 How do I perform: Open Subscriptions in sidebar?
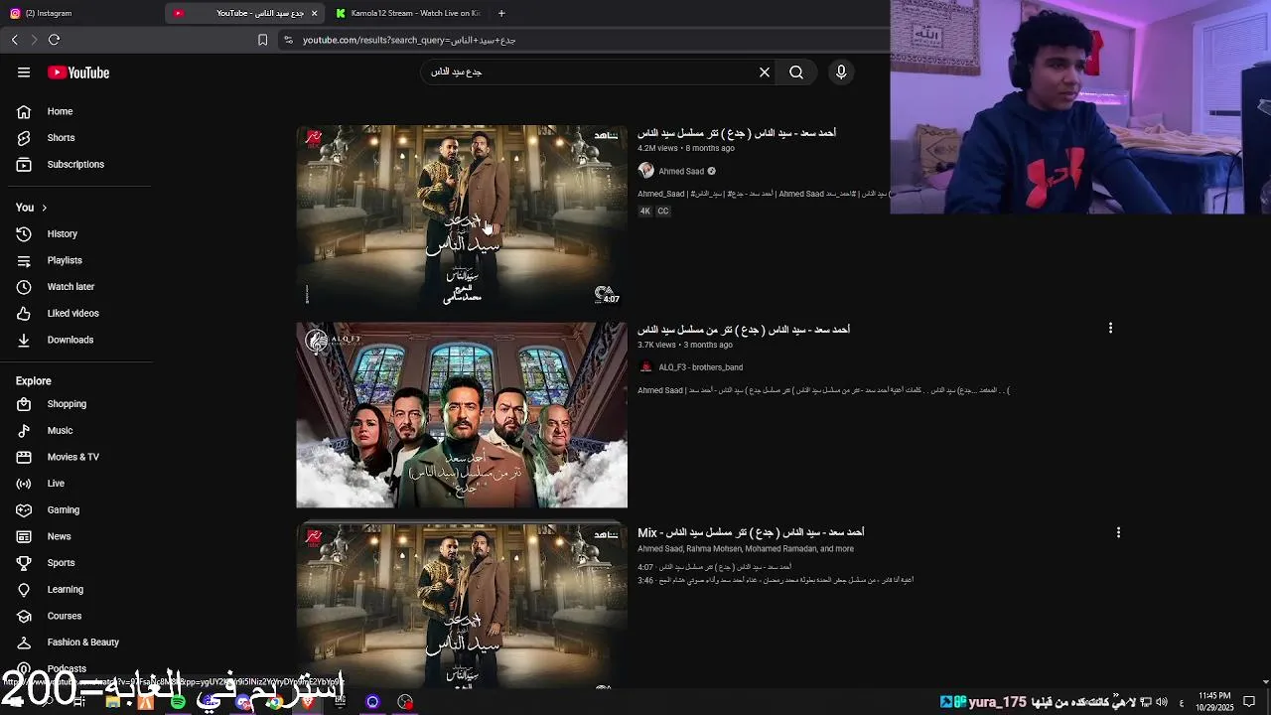[75, 165]
